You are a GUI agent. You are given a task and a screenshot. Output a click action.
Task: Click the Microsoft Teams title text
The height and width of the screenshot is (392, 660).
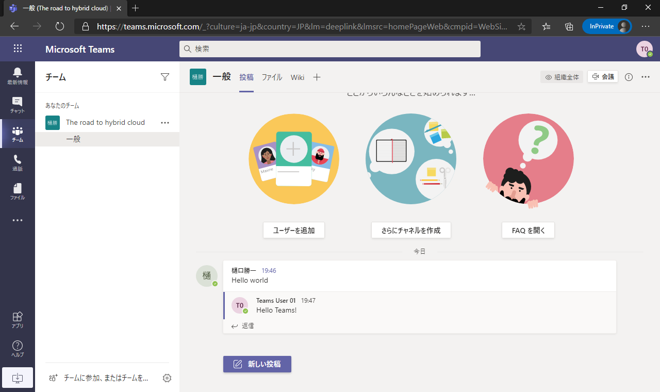pyautogui.click(x=80, y=50)
